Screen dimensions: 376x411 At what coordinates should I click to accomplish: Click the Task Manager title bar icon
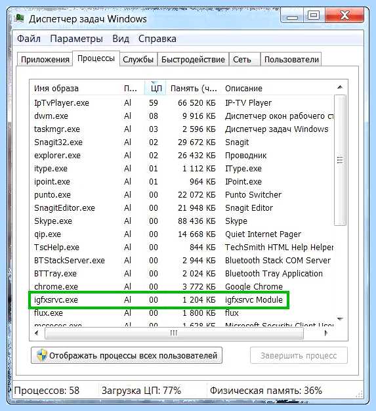coord(20,18)
